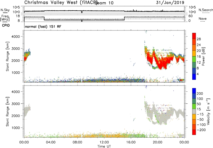213x148 pixels.
Task: Click the '4000' tick on the power panel axis
Action: point(16,37)
